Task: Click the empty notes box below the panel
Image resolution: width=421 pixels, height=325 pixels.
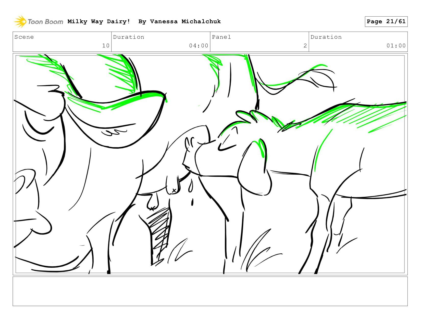Action: pyautogui.click(x=210, y=291)
